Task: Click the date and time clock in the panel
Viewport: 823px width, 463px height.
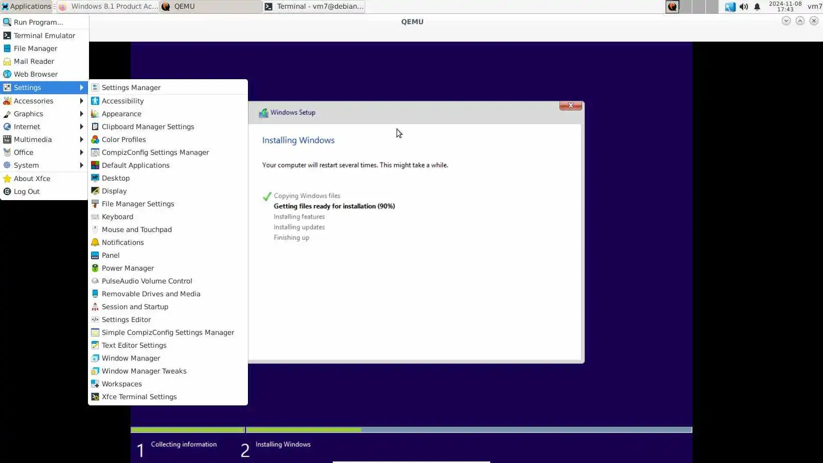Action: click(785, 6)
